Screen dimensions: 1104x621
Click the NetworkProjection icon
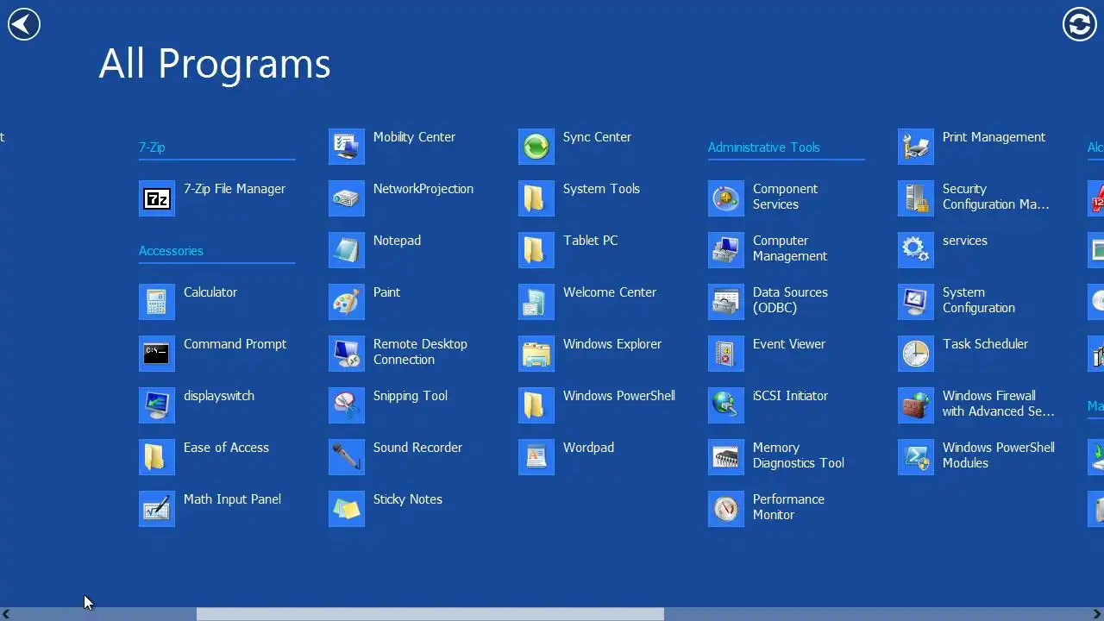tap(347, 198)
